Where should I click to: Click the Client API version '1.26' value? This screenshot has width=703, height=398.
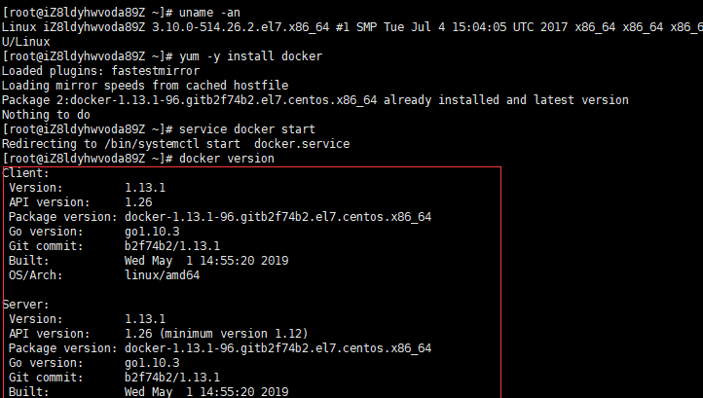coord(138,202)
